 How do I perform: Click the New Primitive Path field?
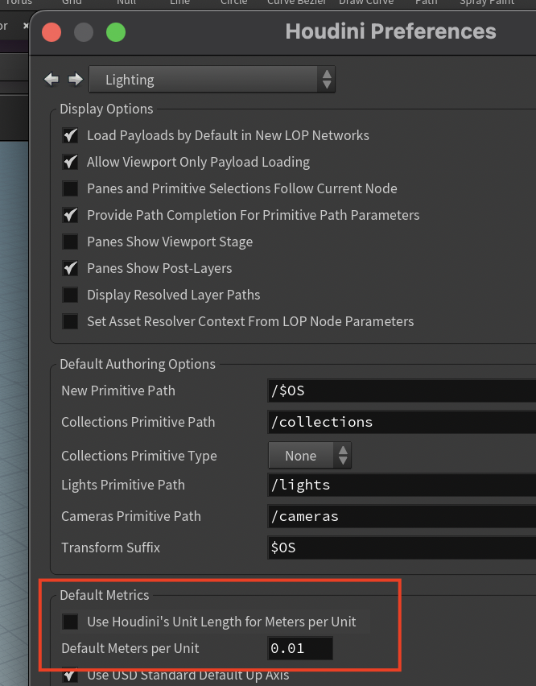402,391
